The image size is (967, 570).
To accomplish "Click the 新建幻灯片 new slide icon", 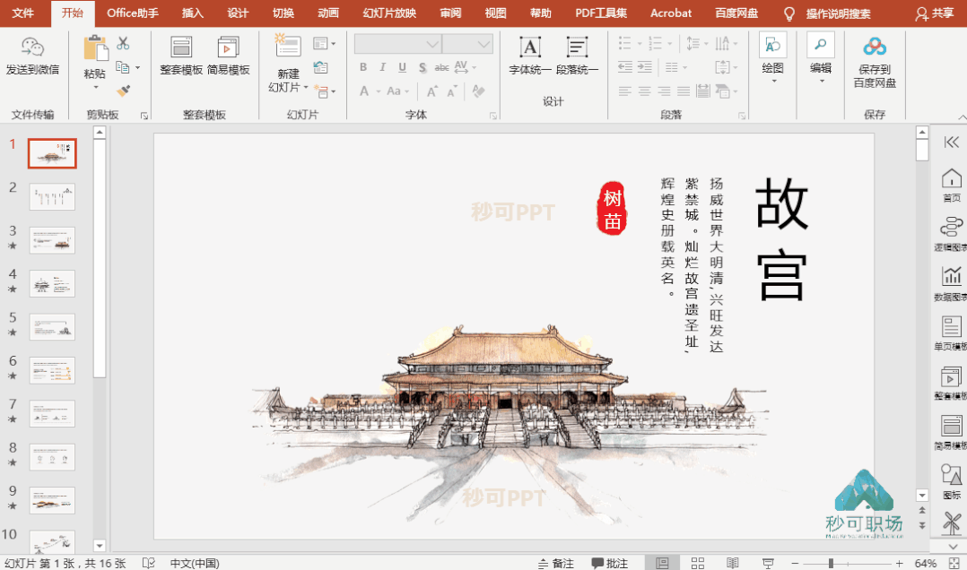I will (x=287, y=47).
